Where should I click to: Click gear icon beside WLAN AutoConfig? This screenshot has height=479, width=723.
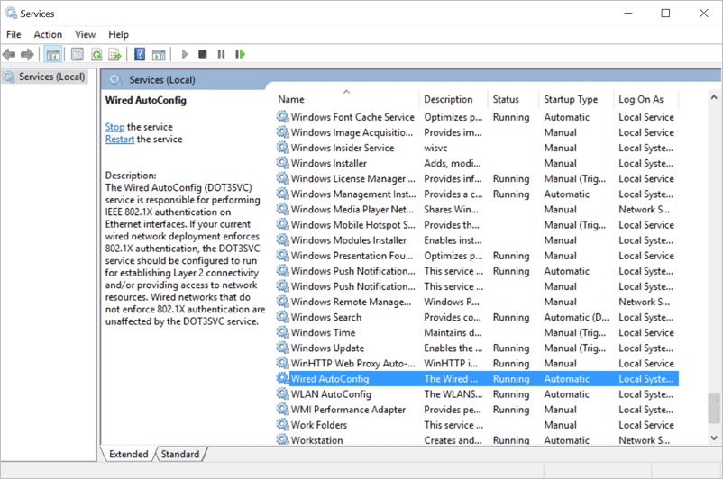coord(283,393)
